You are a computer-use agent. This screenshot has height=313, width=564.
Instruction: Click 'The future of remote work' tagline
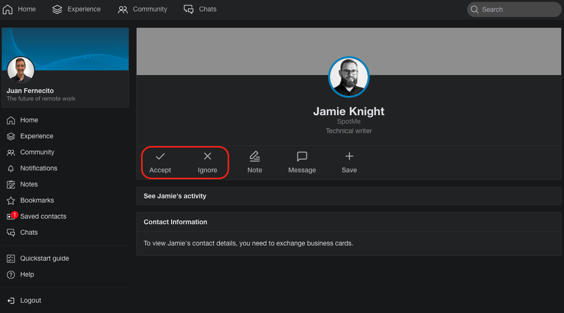click(41, 99)
